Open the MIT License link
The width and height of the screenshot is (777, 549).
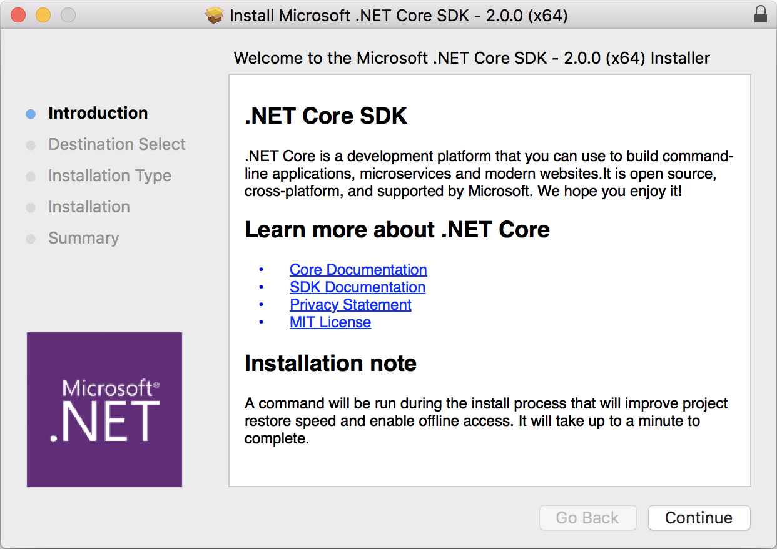click(330, 322)
